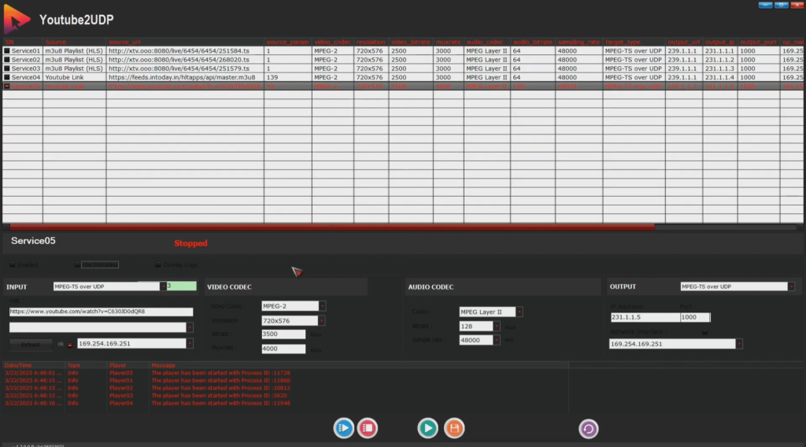Click the purple refresh icon
806x447 pixels.
[589, 428]
